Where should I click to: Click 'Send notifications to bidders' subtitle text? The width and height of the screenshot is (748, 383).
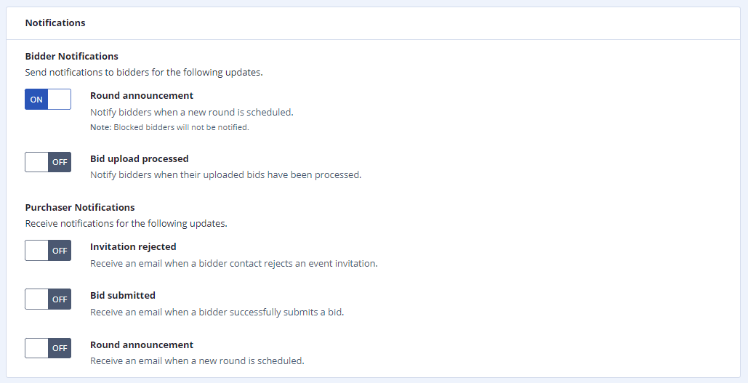coord(144,73)
